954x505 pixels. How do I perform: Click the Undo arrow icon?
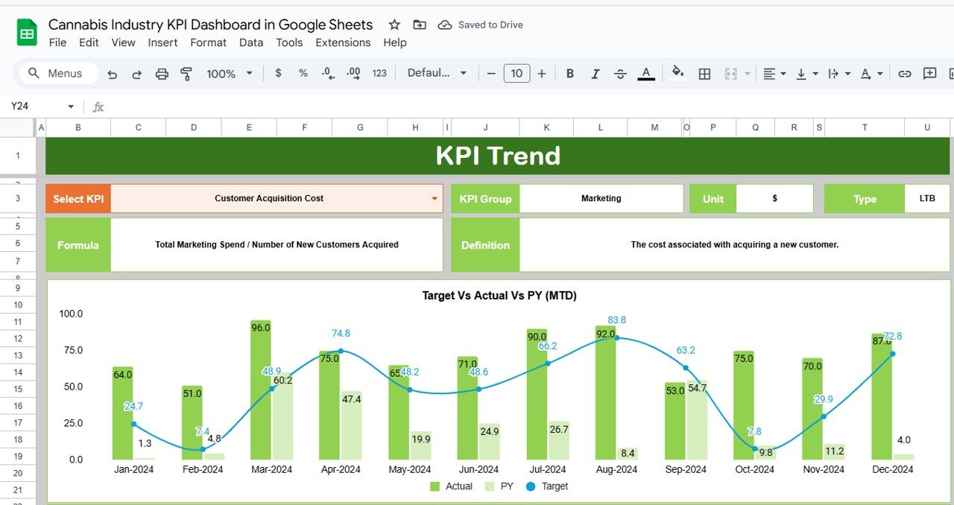pyautogui.click(x=113, y=74)
